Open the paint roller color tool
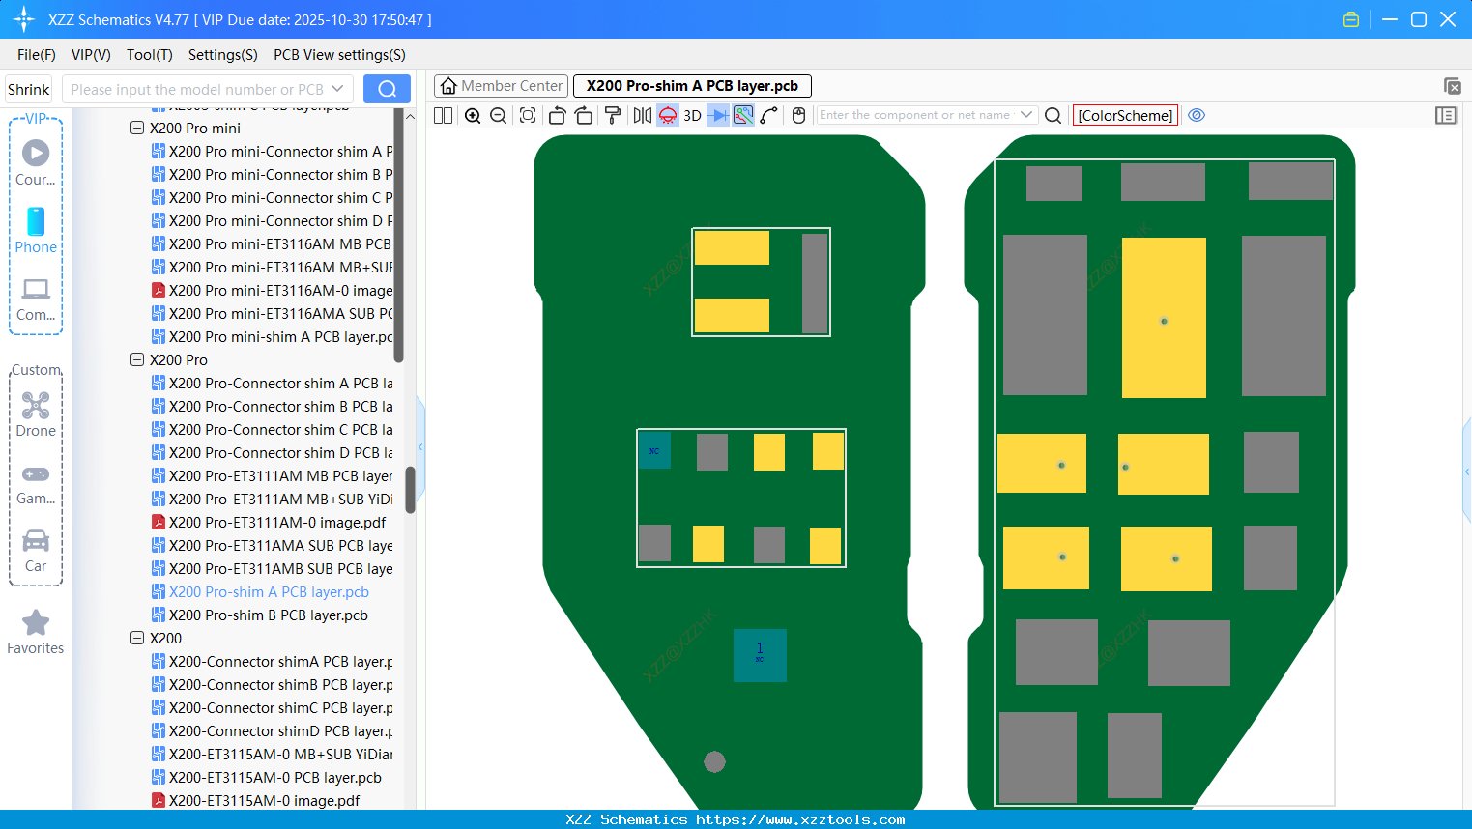Screen dimensions: 1472x829 (x=612, y=115)
